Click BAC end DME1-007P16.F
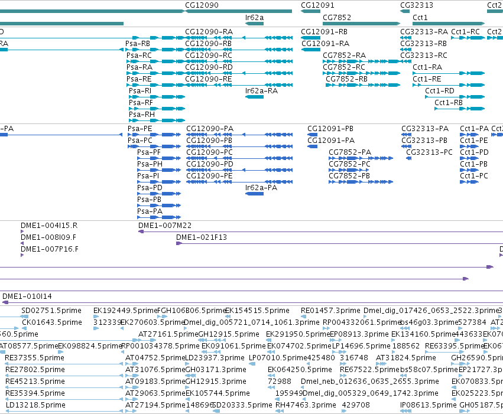503x414 pixels. 50,249
